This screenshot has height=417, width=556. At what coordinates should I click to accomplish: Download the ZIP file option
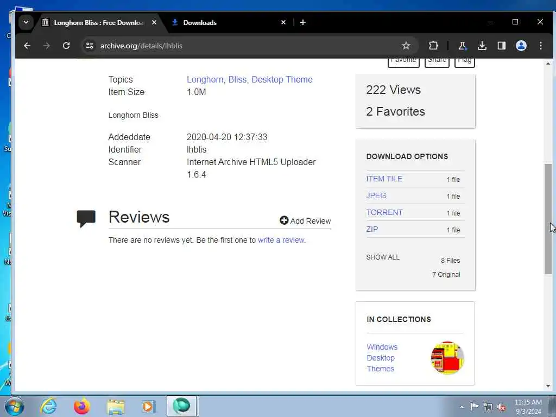pyautogui.click(x=372, y=229)
